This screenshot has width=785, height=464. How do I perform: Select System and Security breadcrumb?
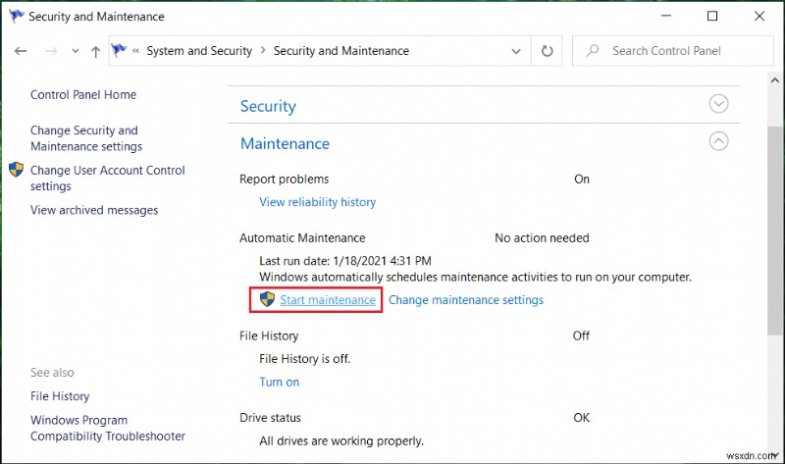(199, 51)
